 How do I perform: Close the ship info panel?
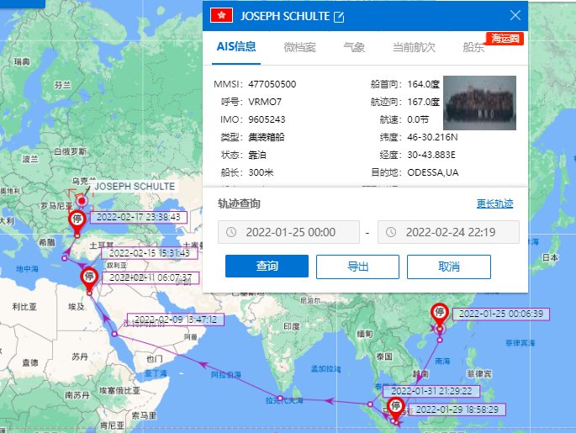(515, 15)
